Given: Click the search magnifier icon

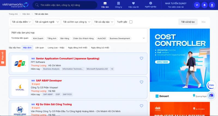Looking at the screenshot, I should [37, 5].
